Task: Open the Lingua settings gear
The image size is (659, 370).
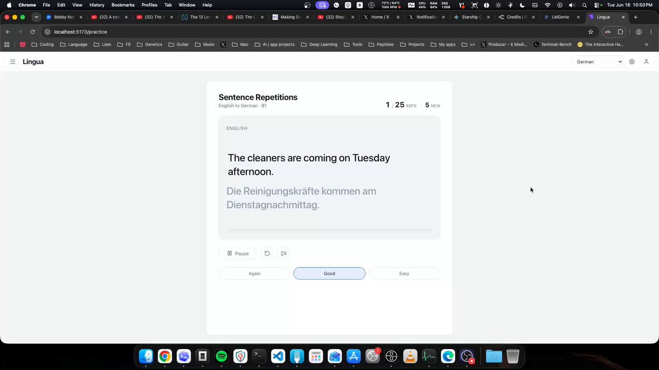Action: click(632, 62)
